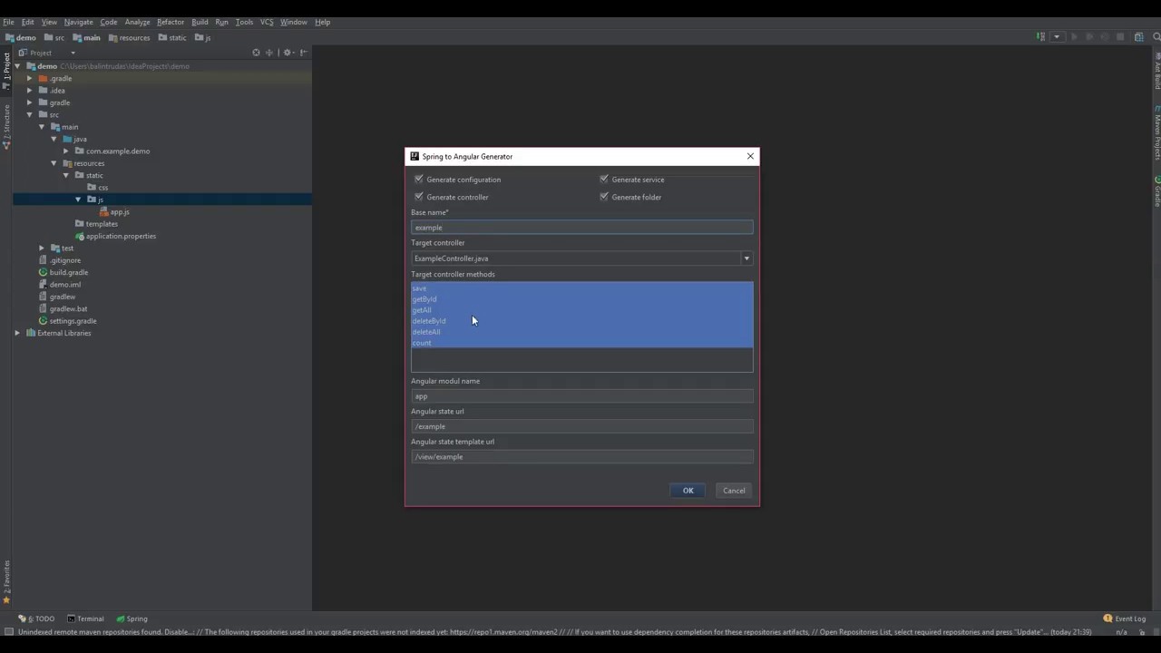Open the File menu
1161x653 pixels.
(8, 22)
